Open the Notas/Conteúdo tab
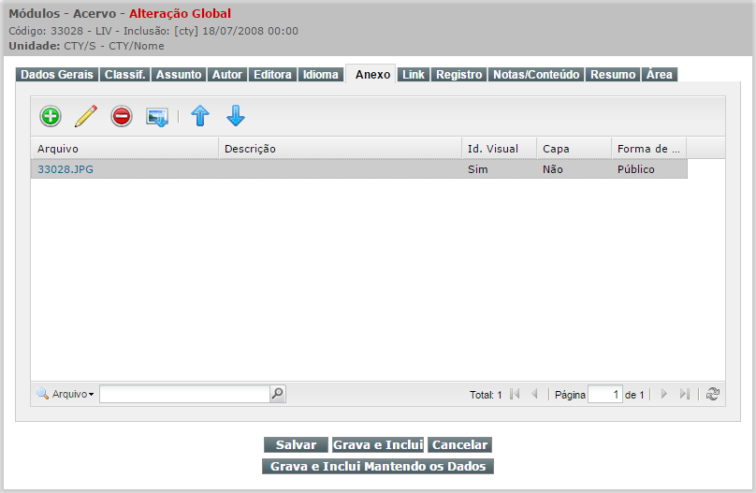 coord(537,75)
